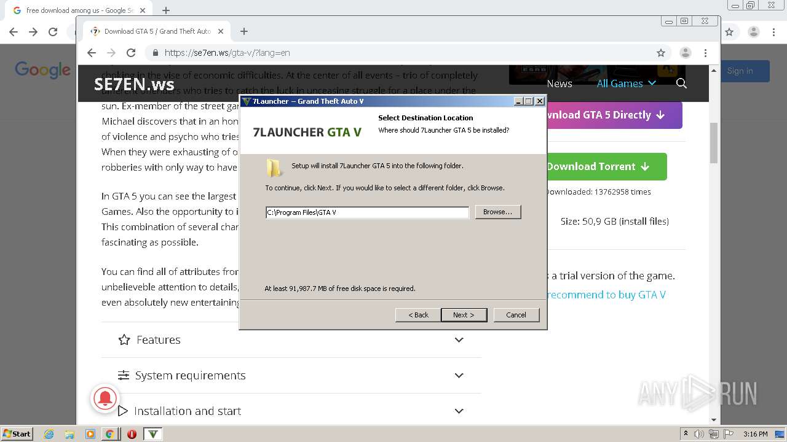Click Next in the 7Launcher installer
This screenshot has width=787, height=442.
click(x=464, y=315)
